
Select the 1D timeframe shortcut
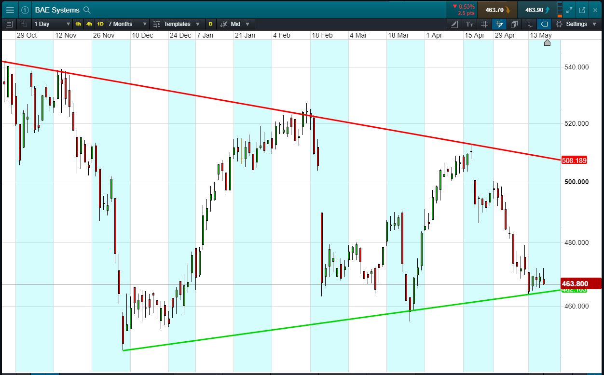[x=100, y=24]
